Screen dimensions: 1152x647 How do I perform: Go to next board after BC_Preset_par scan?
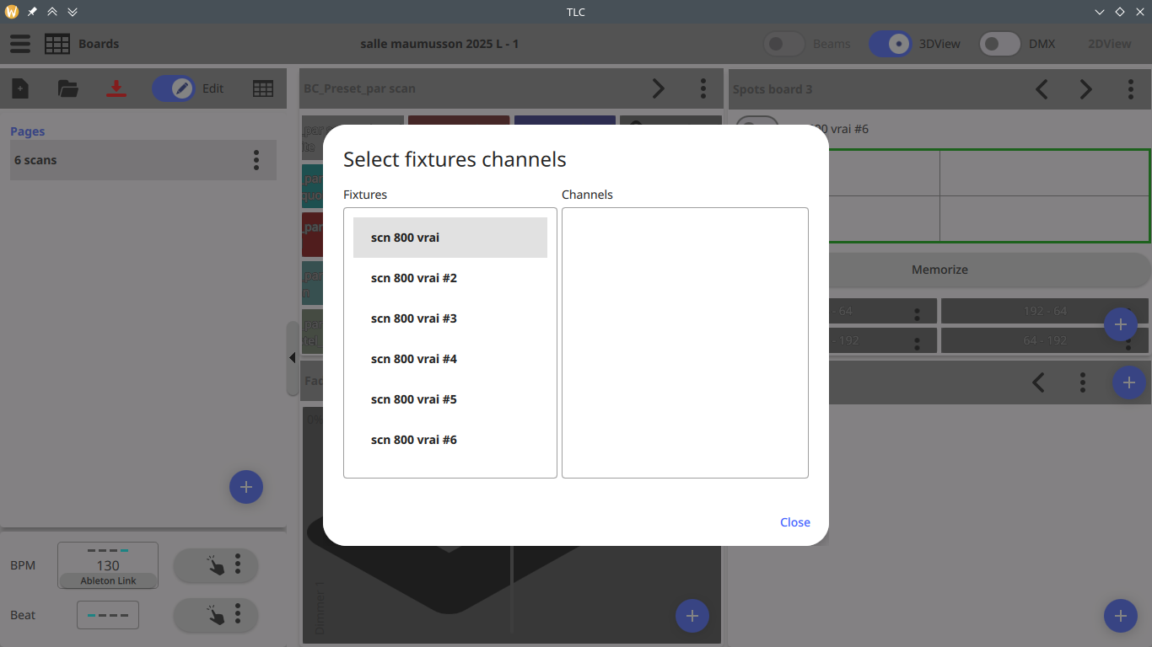point(659,88)
